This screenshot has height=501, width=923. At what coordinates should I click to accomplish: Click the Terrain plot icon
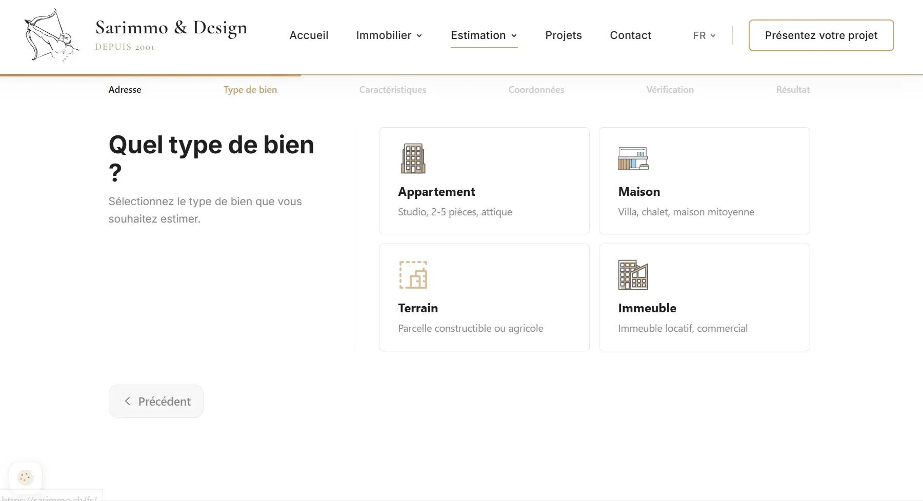(x=413, y=275)
